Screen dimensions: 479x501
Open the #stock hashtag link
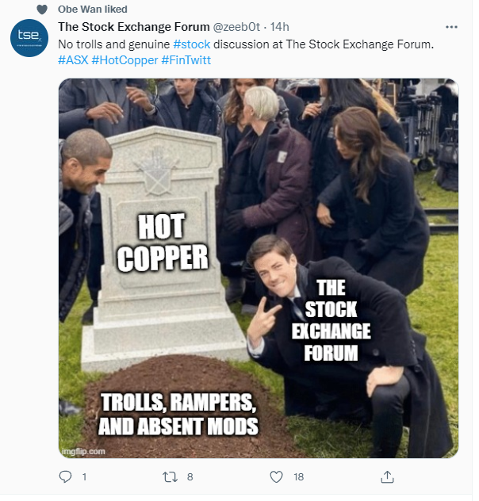191,44
